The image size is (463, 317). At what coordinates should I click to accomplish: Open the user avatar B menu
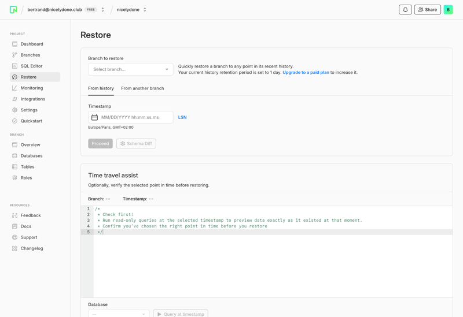pos(448,10)
